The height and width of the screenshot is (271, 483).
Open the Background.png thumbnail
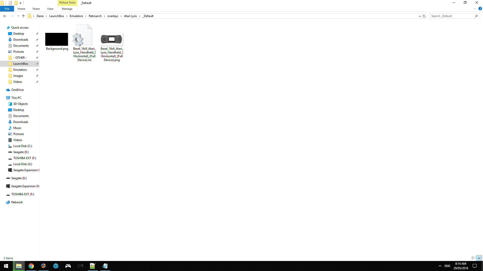tap(57, 39)
